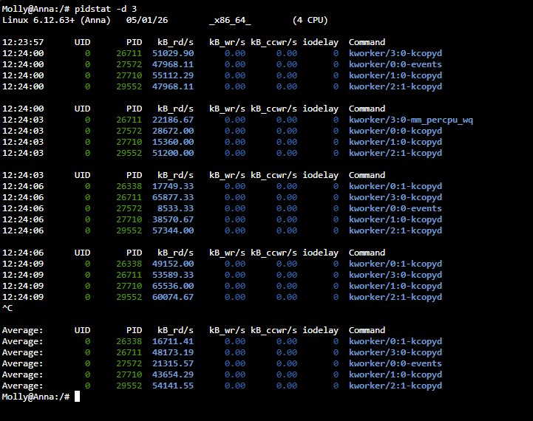533x421 pixels.
Task: Click the average value 48173.19
Action: point(173,353)
